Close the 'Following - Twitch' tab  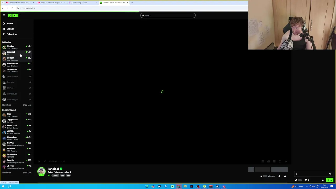coord(96,3)
